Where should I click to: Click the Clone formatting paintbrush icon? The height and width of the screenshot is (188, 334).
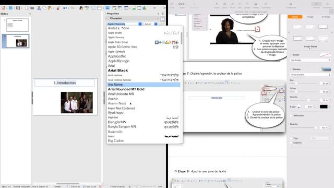(58, 8)
